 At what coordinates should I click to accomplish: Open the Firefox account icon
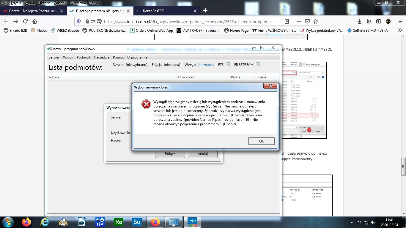(388, 21)
